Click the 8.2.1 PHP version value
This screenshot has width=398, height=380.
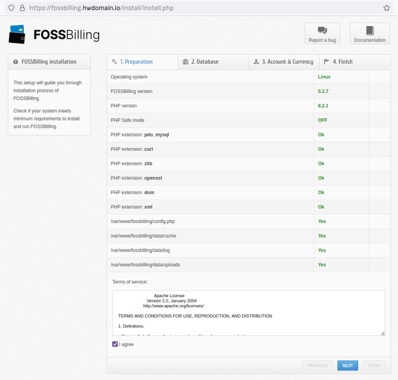click(323, 106)
